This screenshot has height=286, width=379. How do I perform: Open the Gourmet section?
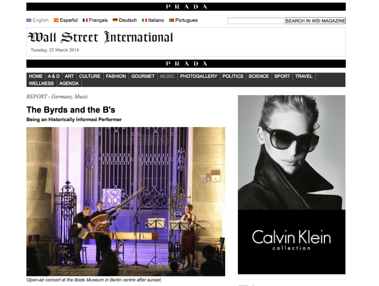(143, 77)
